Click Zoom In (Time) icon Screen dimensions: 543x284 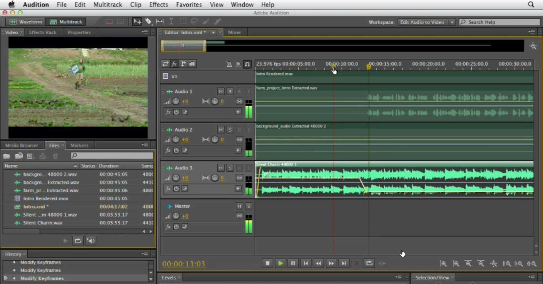pyautogui.click(x=468, y=264)
